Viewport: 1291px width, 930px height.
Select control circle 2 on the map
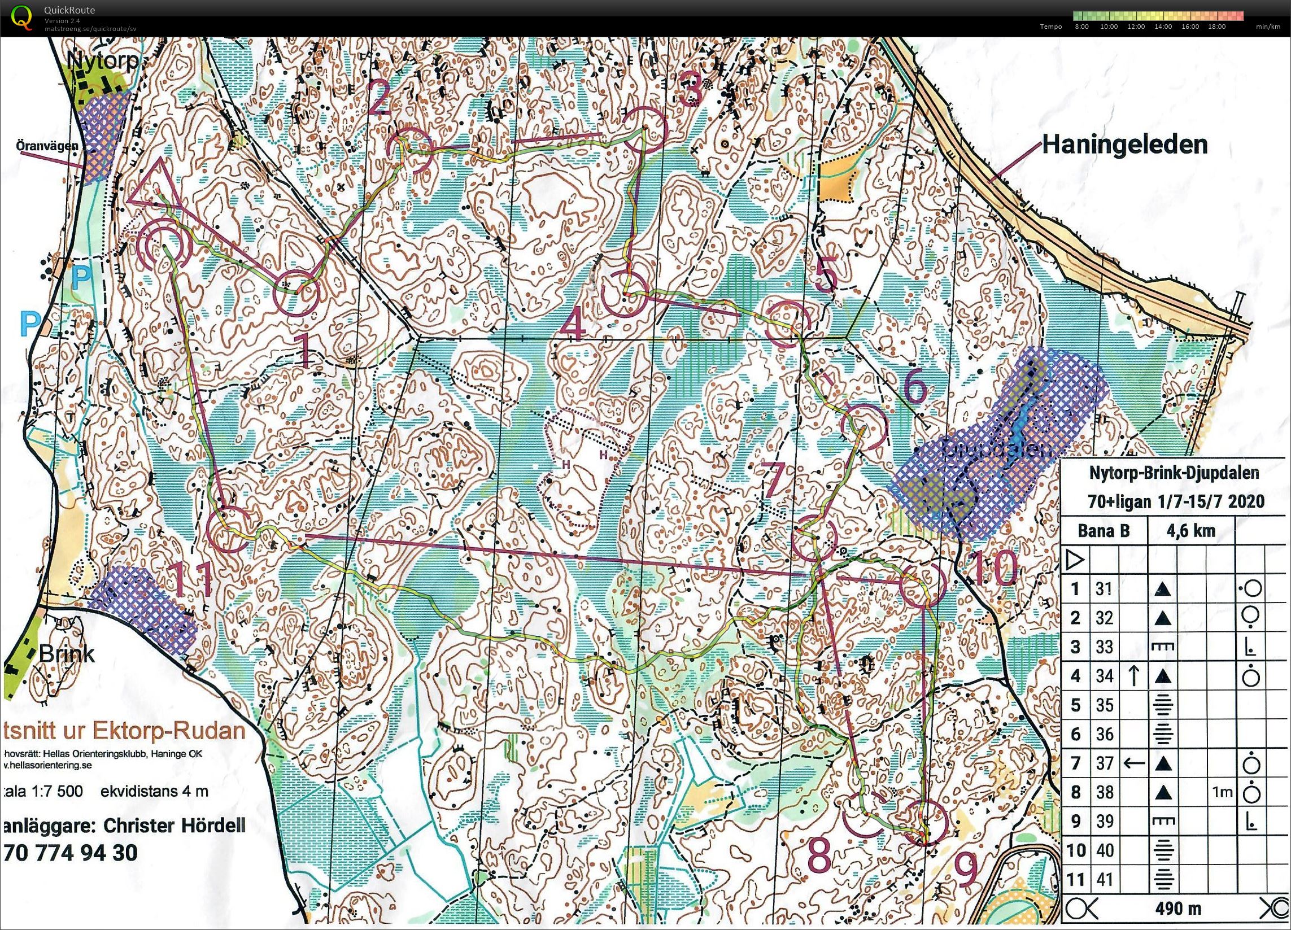point(410,151)
